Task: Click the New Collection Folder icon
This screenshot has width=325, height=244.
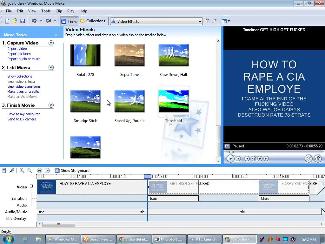Action: (214, 21)
